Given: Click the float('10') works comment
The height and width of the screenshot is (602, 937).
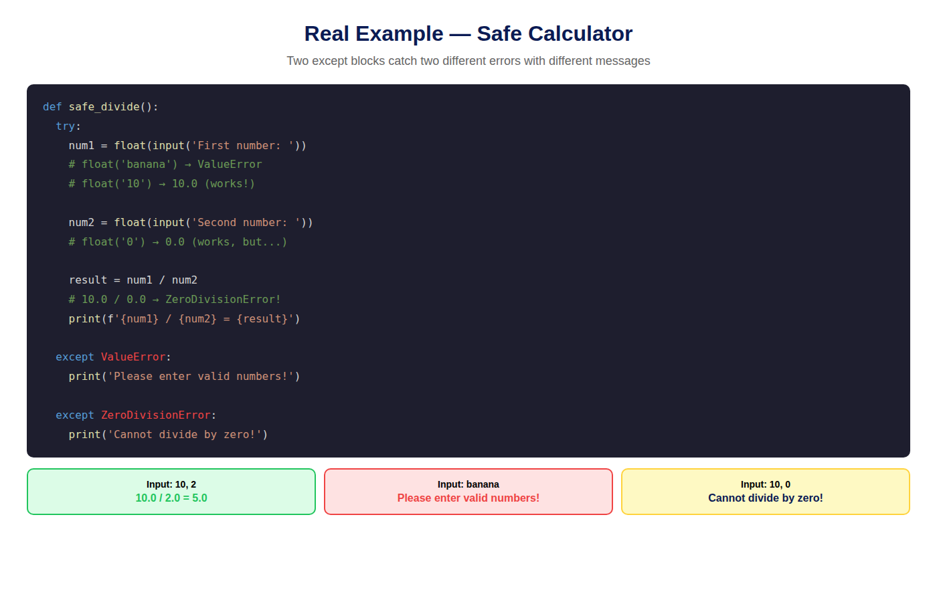Looking at the screenshot, I should pos(162,184).
